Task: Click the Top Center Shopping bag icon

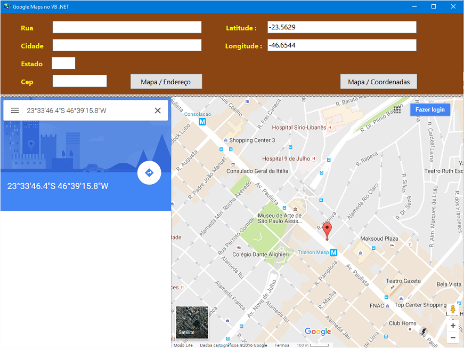Action: pos(401,299)
